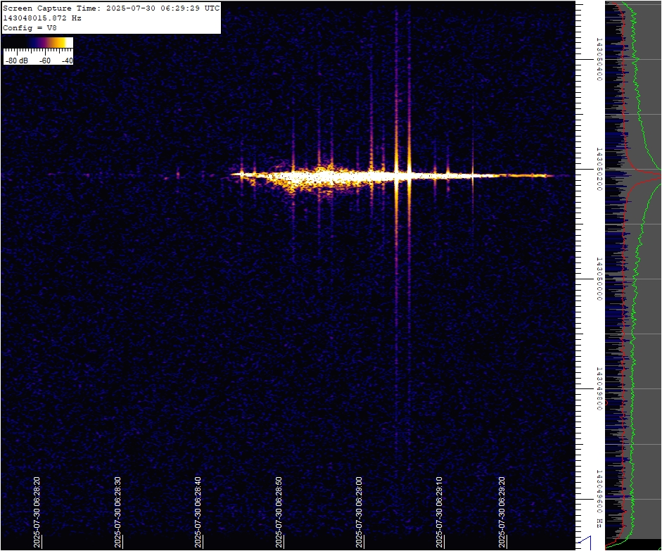Select the 06:28:30 time axis marker

(x=117, y=512)
